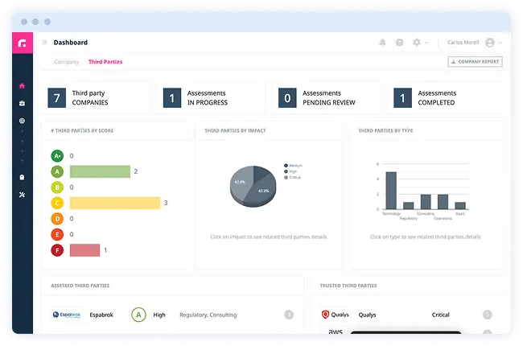
Task: Open the briefcase icon in the sidebar
Action: tap(22, 104)
